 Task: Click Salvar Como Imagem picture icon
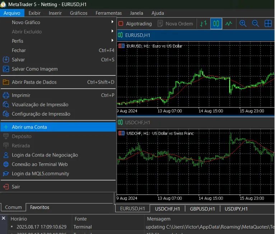click(x=6, y=69)
